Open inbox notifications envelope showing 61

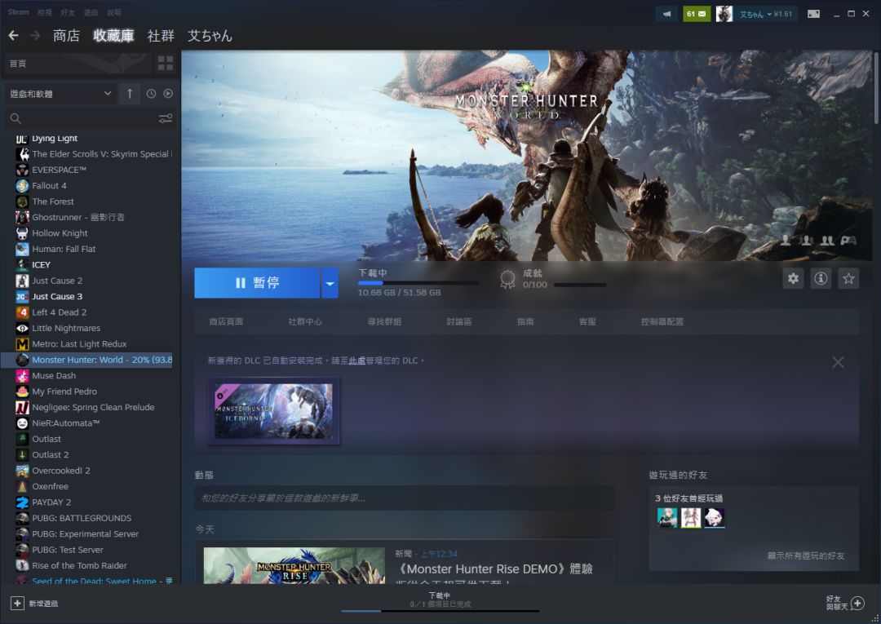point(697,14)
